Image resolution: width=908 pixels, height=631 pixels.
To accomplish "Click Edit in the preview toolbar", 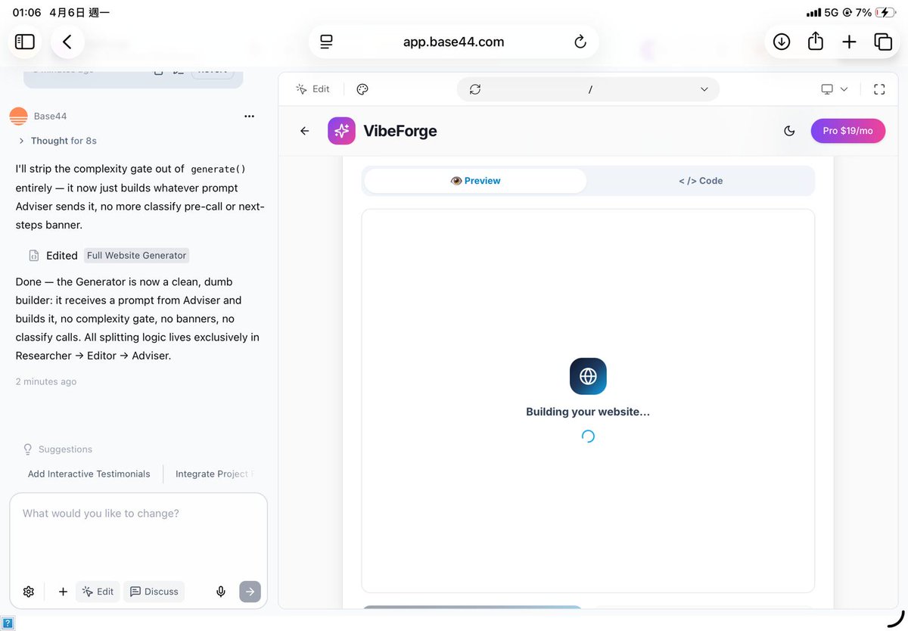I will coord(313,89).
